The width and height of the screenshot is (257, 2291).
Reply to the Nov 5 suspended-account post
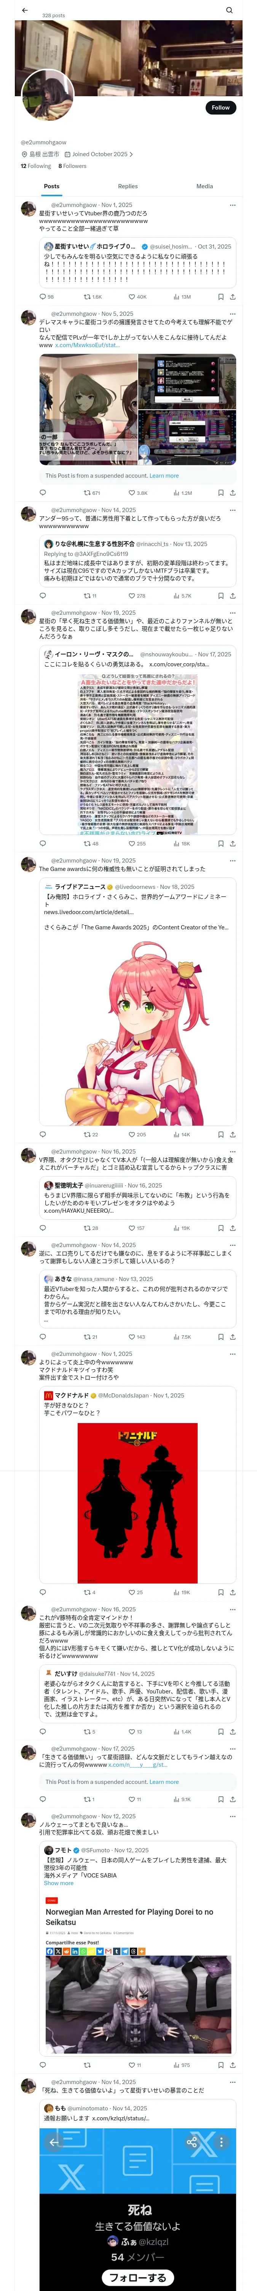(x=43, y=493)
